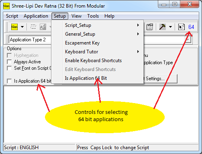Open dropdown arrow beside Shree-Lipi toolbar icon
Viewport: 202px width, 154px height.
point(22,27)
